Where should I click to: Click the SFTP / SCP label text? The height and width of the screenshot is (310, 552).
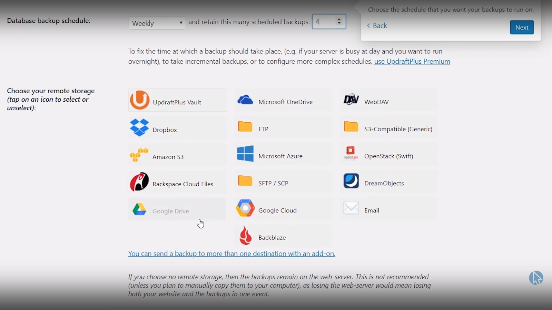point(273,183)
